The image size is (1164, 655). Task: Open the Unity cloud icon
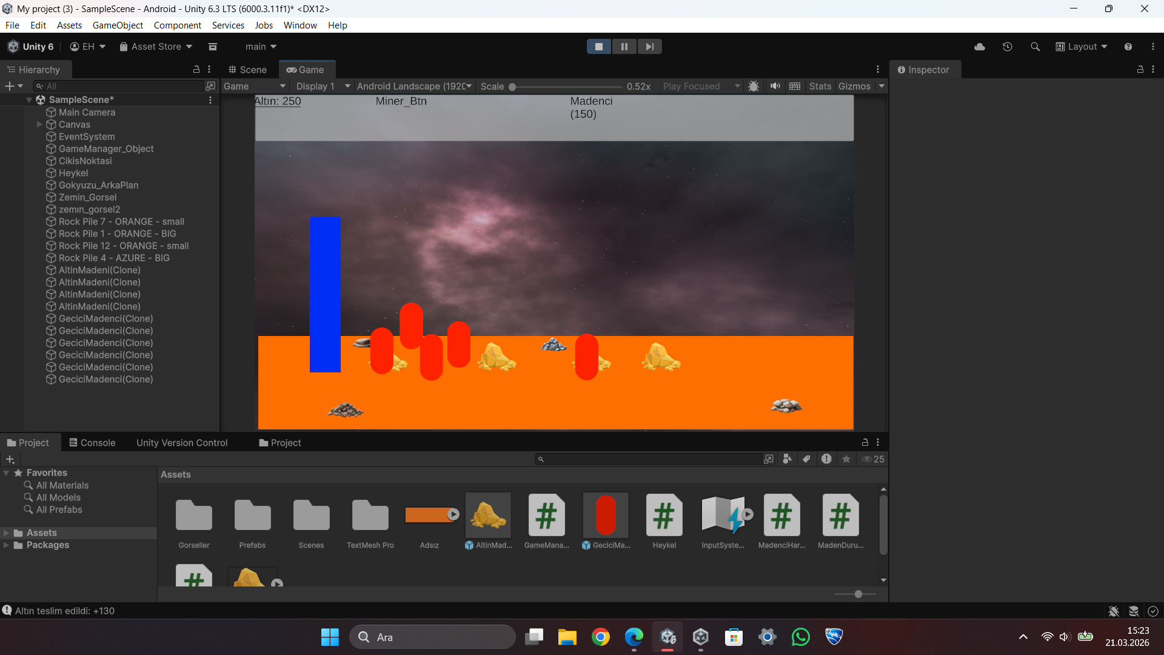point(979,47)
